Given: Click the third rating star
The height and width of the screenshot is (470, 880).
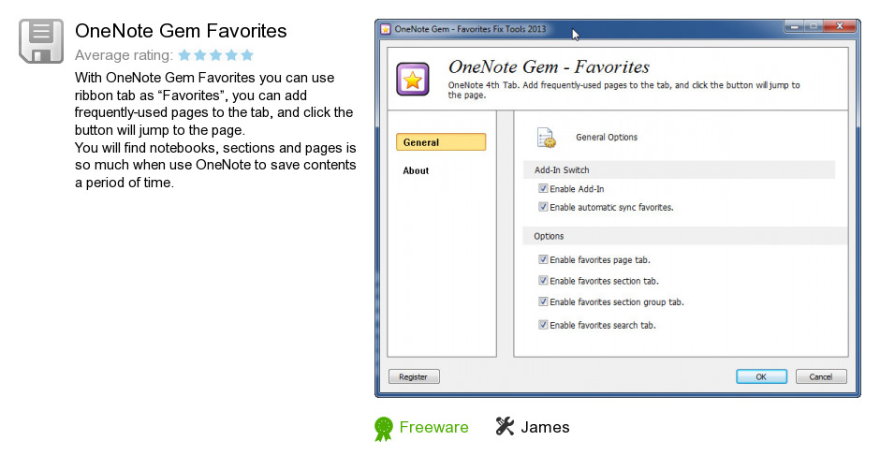Looking at the screenshot, I should click(215, 55).
